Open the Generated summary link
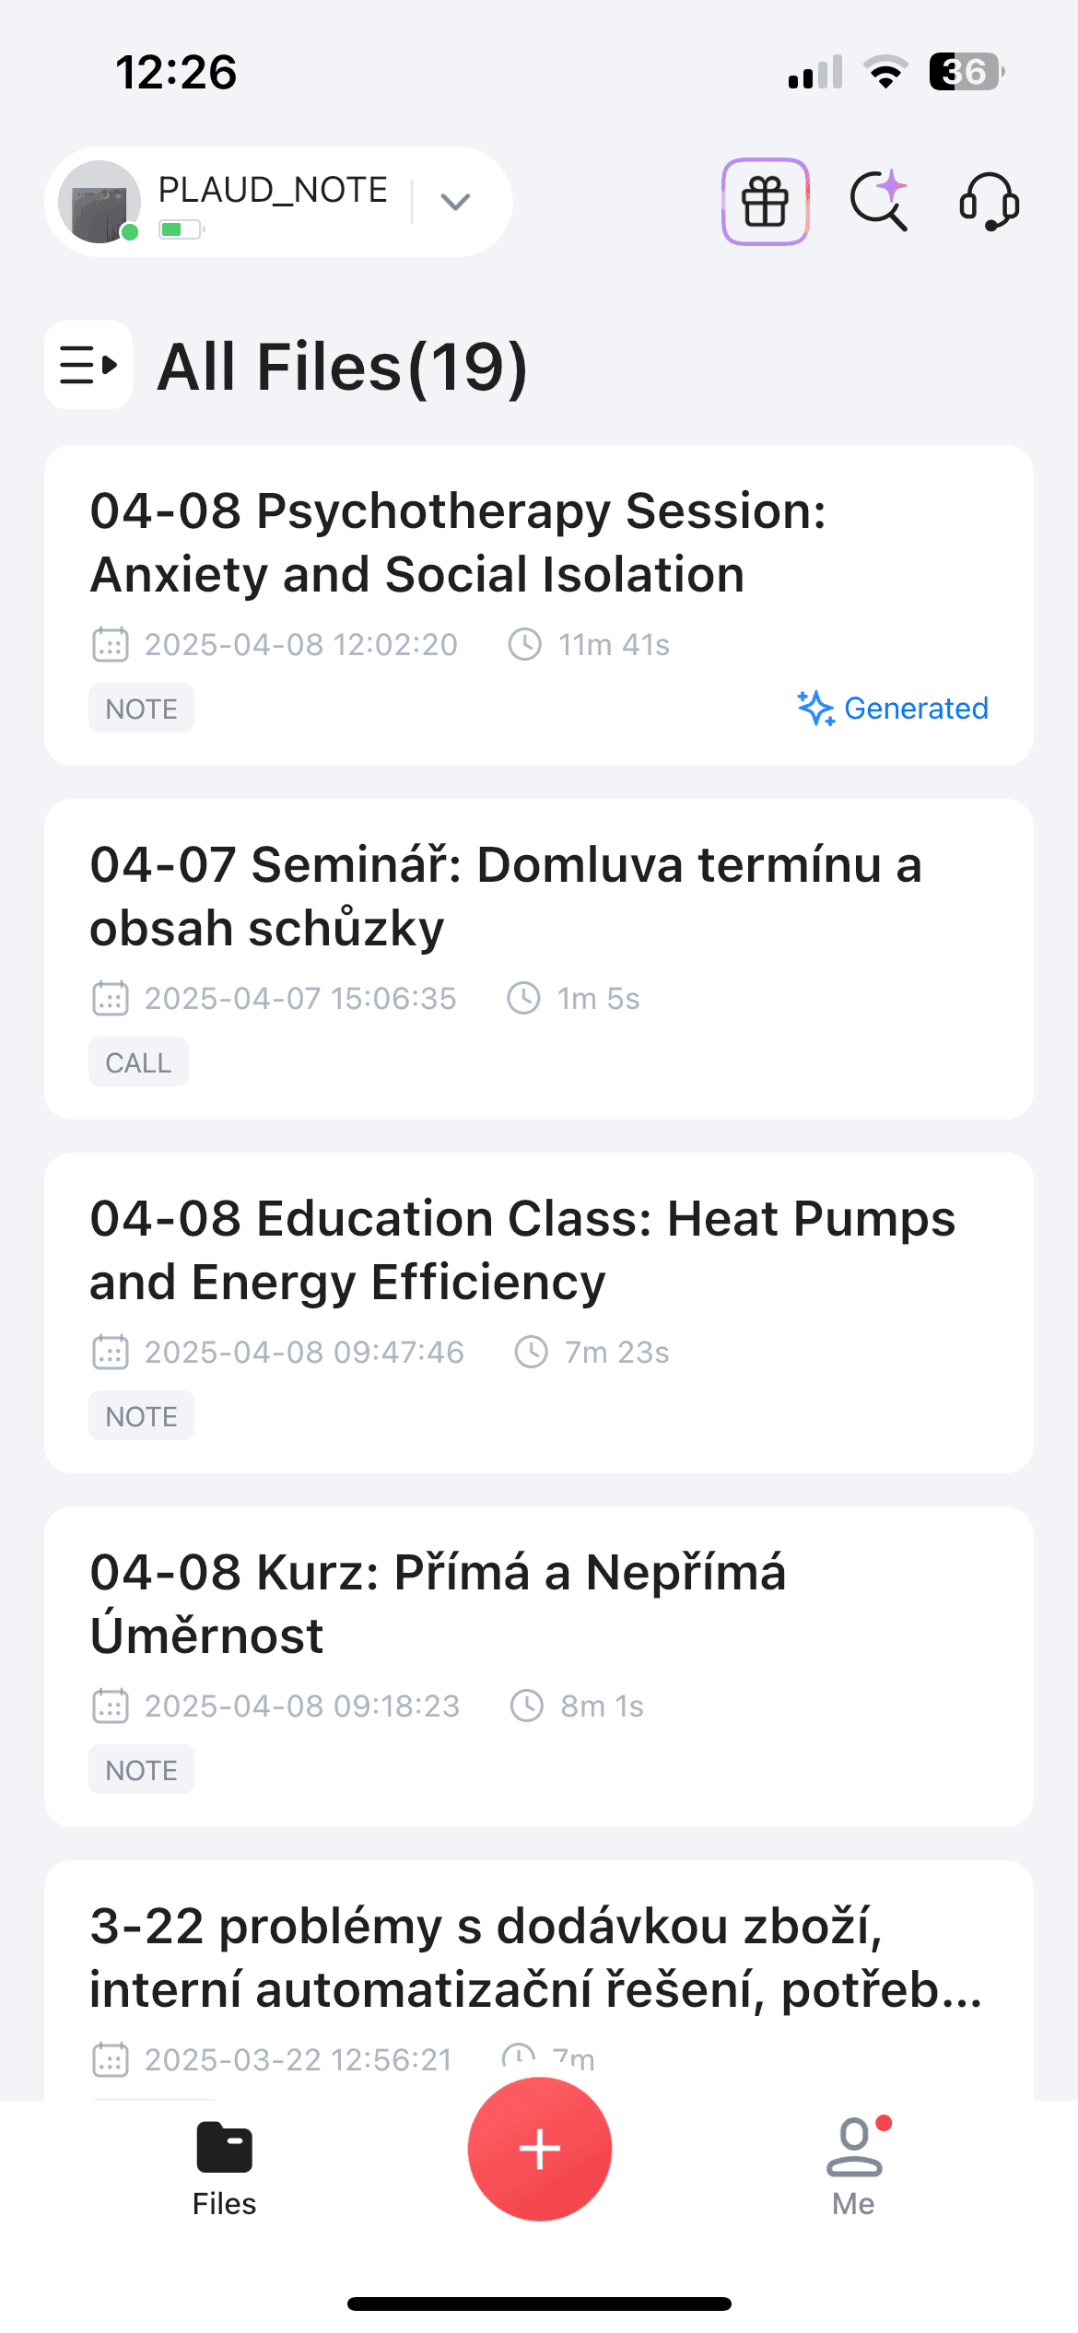 point(893,709)
